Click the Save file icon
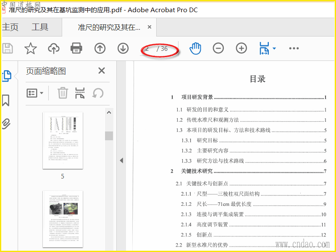This screenshot has width=336, height=252. pos(8,48)
